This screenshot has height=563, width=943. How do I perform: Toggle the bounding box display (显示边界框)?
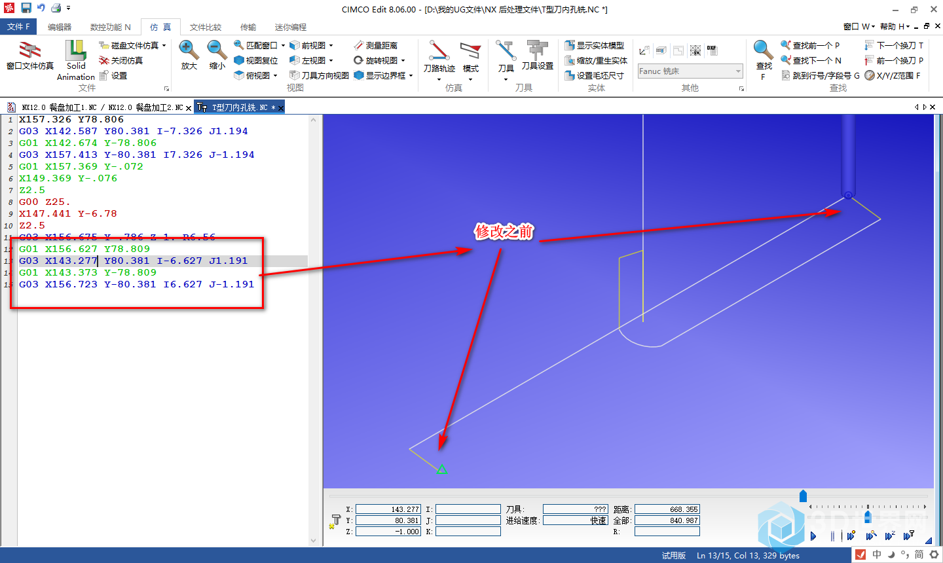(380, 75)
